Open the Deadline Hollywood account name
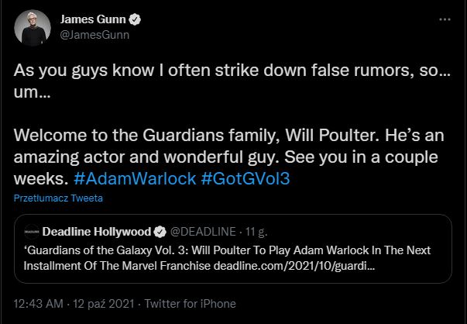This screenshot has width=467, height=324. pyautogui.click(x=98, y=232)
